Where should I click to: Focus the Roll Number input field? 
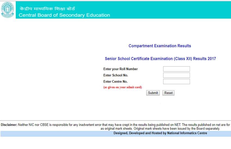pos(176,69)
